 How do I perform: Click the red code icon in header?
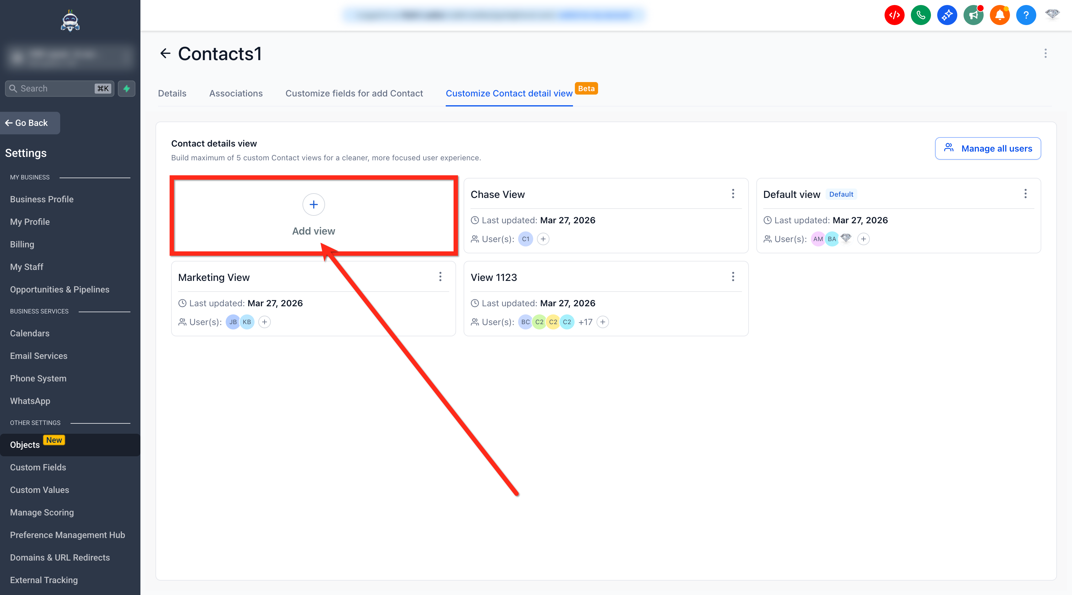coord(894,15)
